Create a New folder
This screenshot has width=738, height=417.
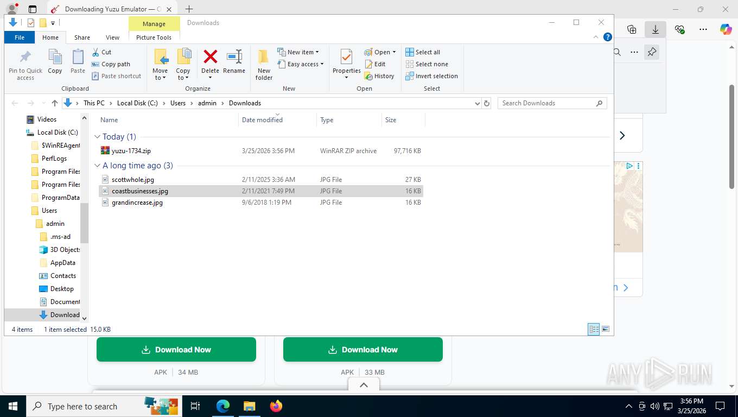[264, 65]
